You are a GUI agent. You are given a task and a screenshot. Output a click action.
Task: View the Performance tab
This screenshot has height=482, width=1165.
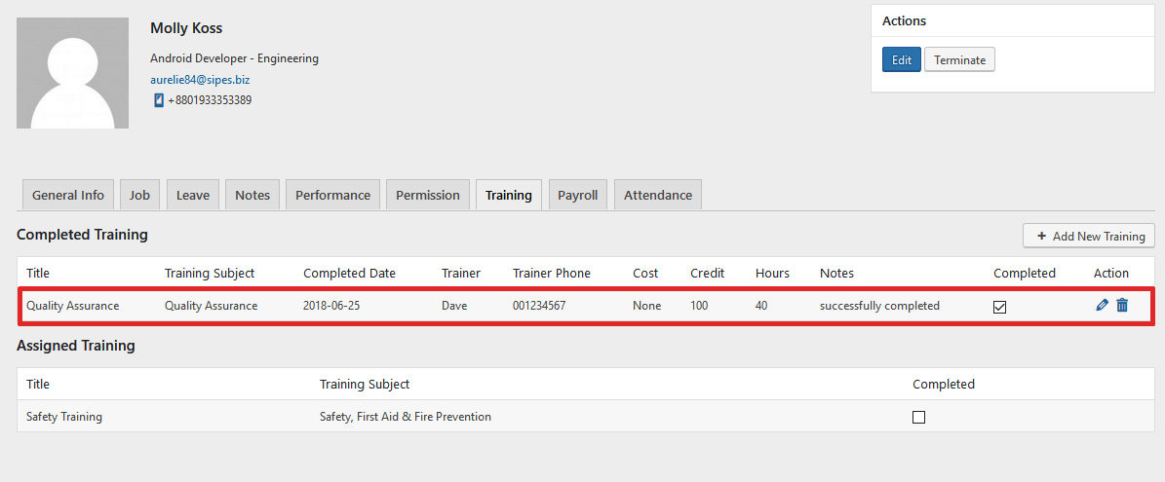click(x=333, y=195)
